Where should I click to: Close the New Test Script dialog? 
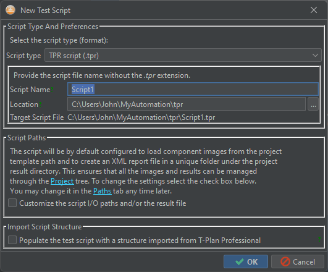pos(314,10)
